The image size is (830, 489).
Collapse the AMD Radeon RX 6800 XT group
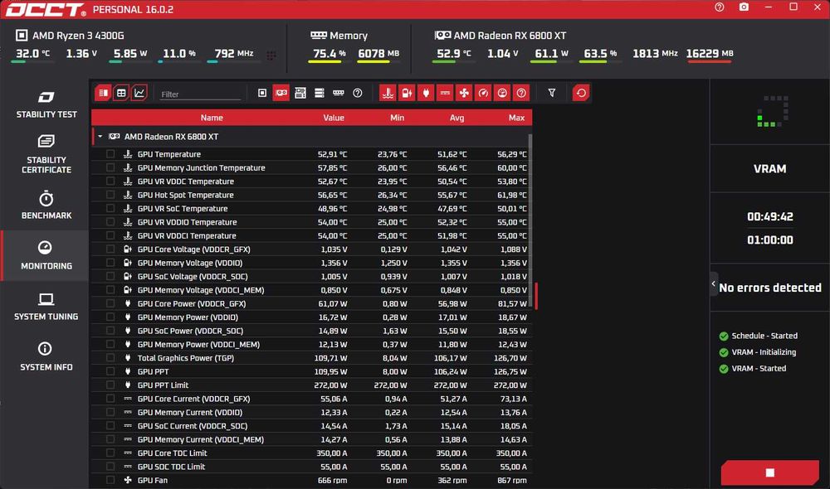click(100, 137)
